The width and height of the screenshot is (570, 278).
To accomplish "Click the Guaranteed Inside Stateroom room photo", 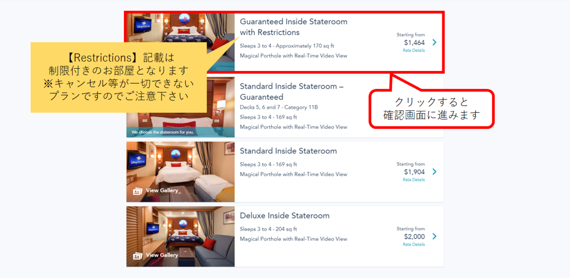I will [180, 42].
